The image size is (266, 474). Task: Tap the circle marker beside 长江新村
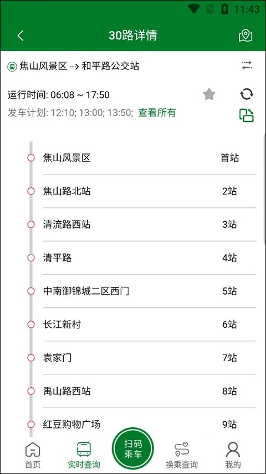tap(31, 325)
